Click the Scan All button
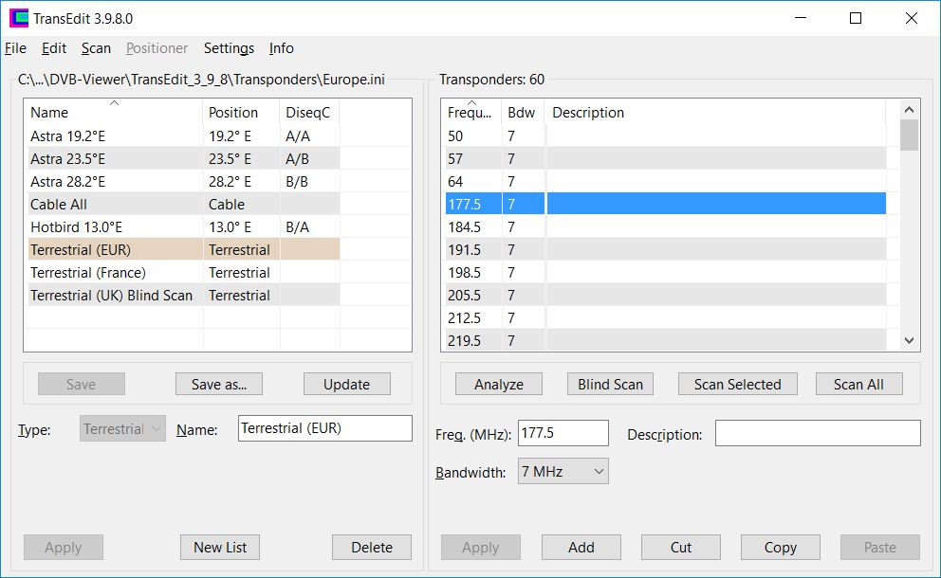941x578 pixels. 858,384
